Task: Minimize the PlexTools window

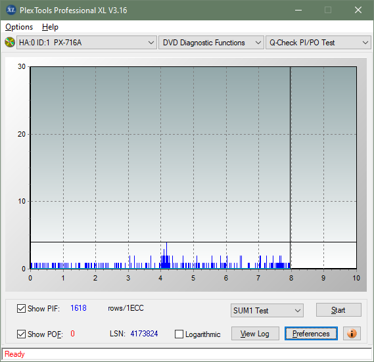Action: pos(298,10)
